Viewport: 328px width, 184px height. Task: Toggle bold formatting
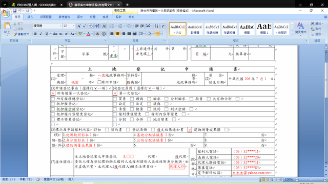pos(35,34)
